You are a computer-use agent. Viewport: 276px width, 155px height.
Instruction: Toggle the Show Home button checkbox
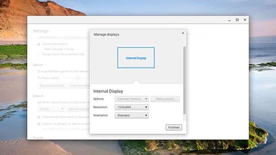[x=39, y=44]
